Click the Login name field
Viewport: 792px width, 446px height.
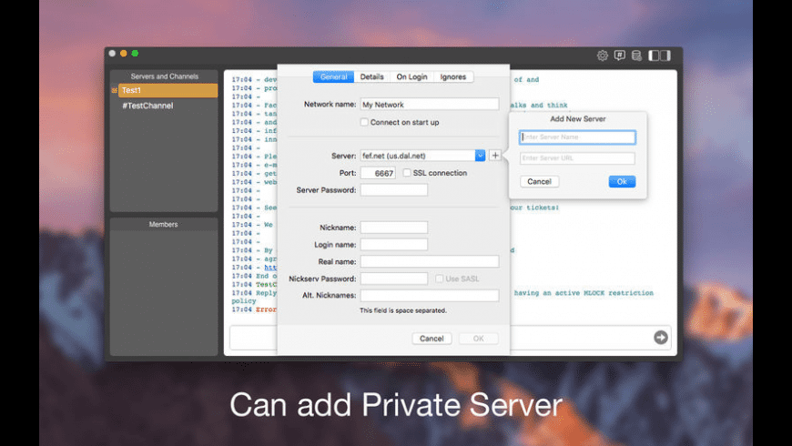point(394,245)
